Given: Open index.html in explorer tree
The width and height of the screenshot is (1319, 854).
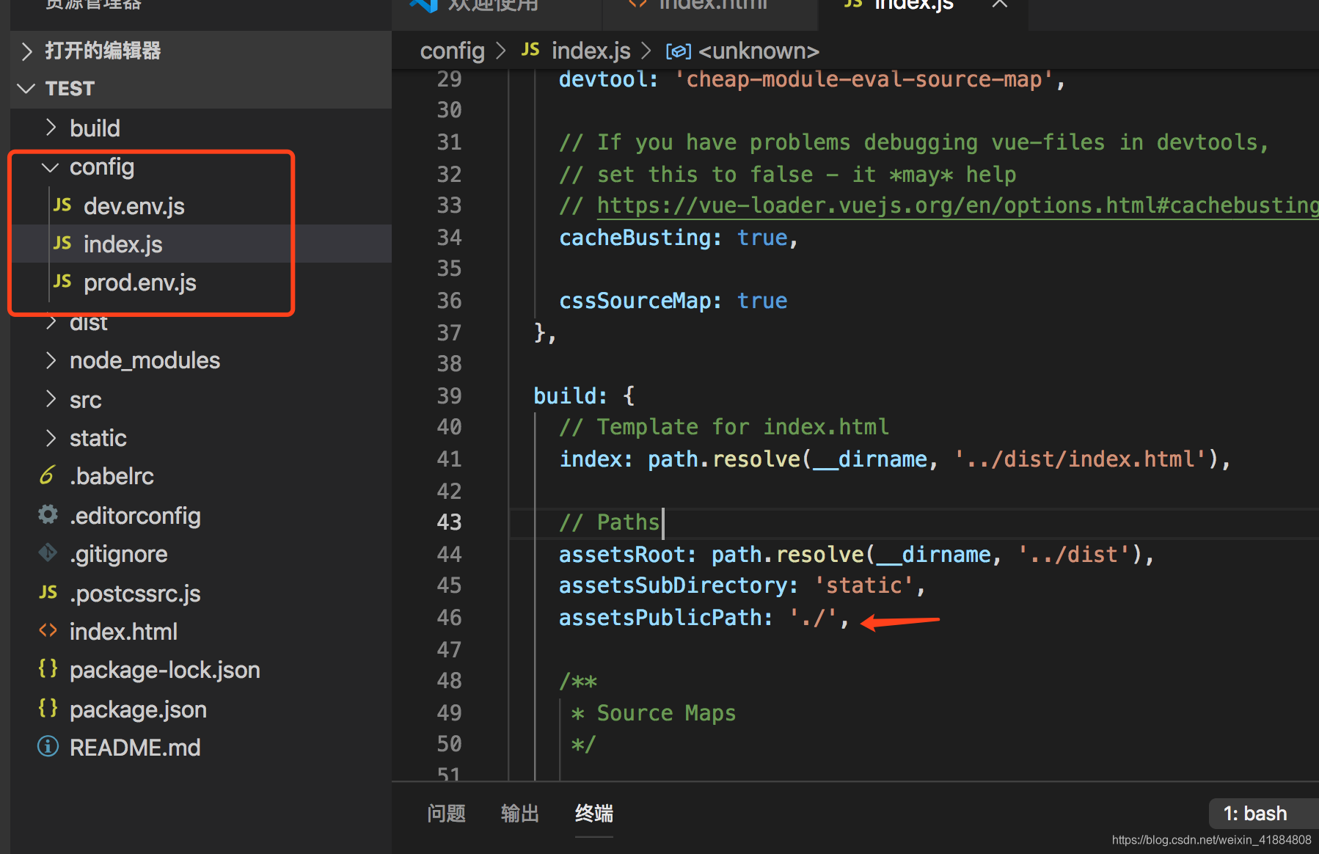Looking at the screenshot, I should tap(123, 632).
